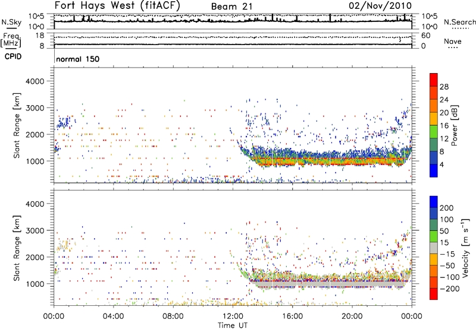Click the 'Power [dB]' colorbar label

click(455, 125)
